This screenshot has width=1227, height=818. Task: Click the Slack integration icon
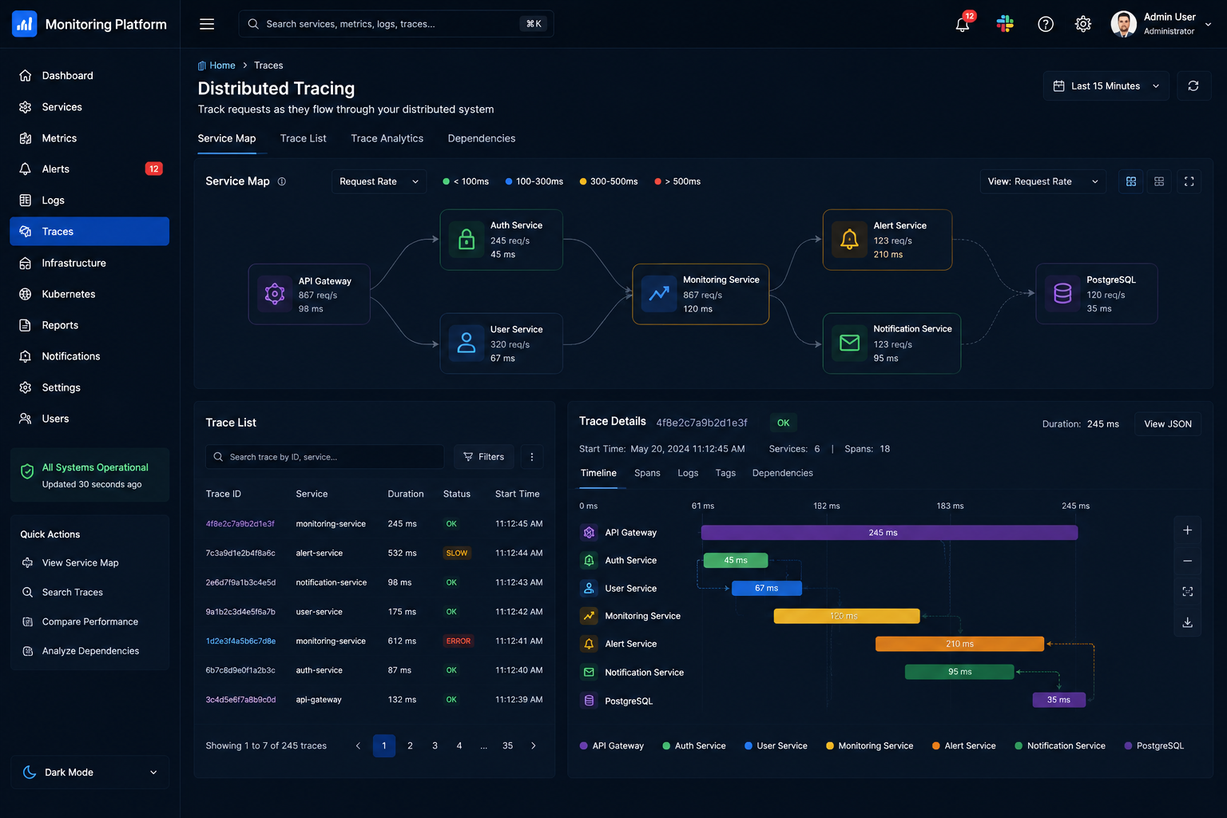tap(1005, 24)
